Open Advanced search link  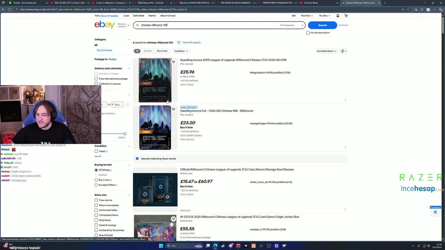coord(343,25)
